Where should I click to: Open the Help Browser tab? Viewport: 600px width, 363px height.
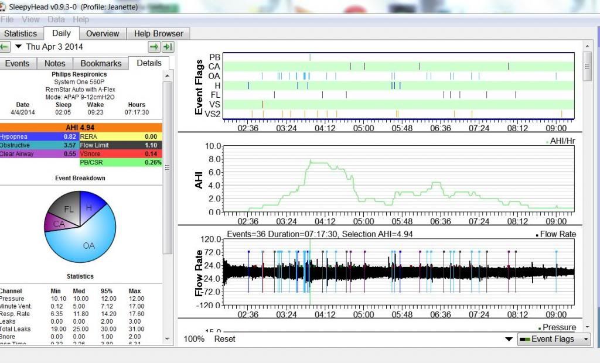(158, 33)
